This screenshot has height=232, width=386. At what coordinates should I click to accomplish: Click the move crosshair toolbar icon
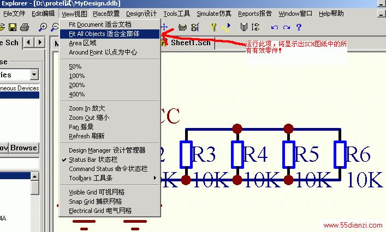(x=164, y=27)
